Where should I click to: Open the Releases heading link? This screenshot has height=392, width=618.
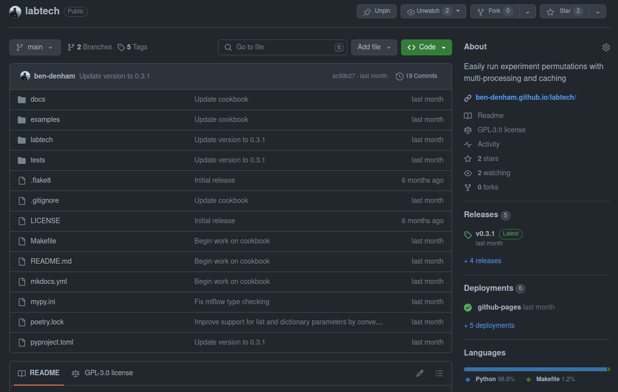tap(481, 215)
